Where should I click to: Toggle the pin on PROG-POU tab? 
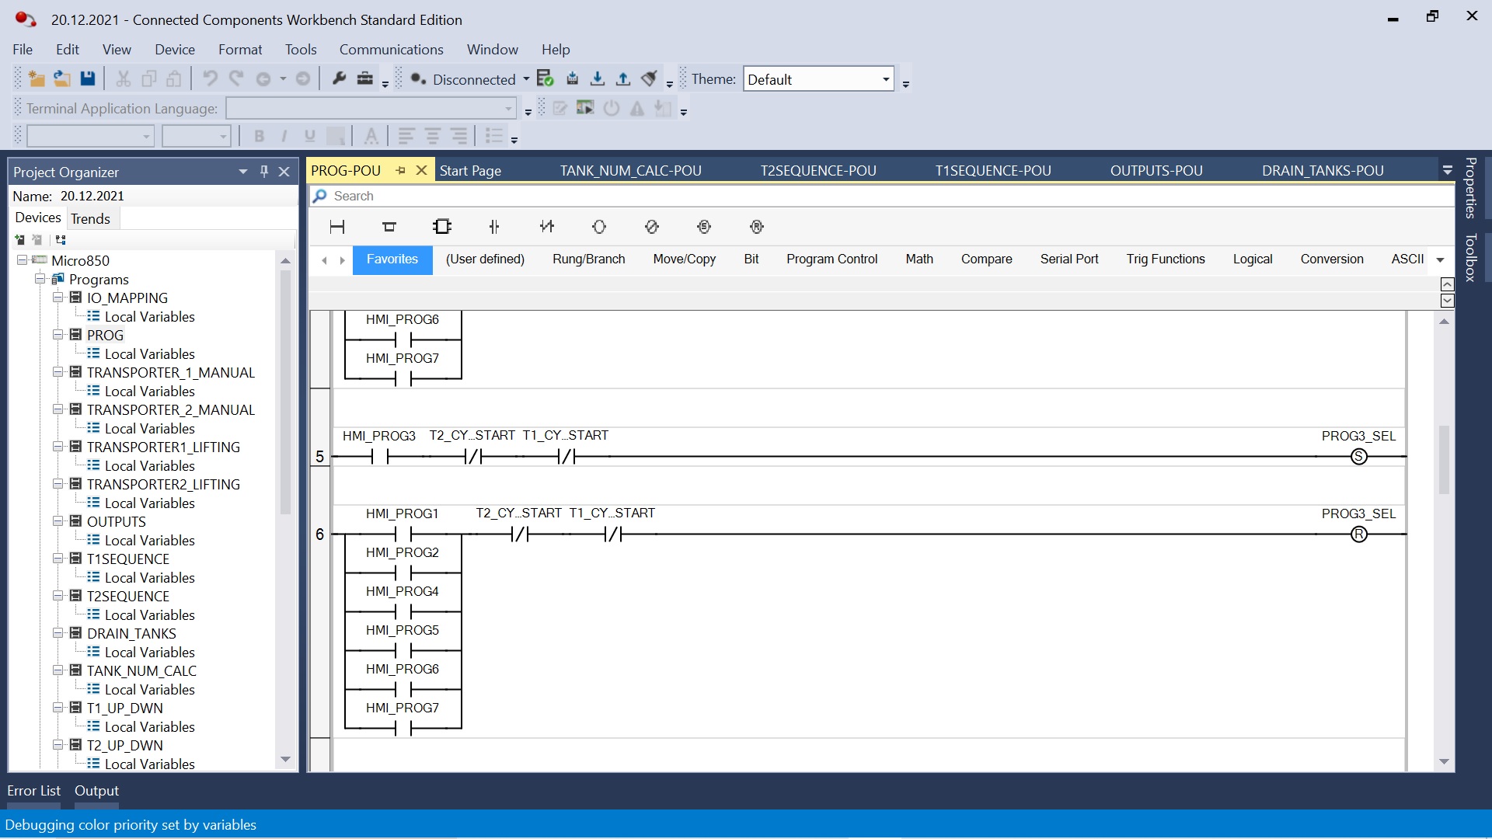point(401,171)
